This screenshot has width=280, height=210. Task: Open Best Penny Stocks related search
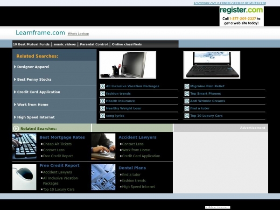coord(34,79)
